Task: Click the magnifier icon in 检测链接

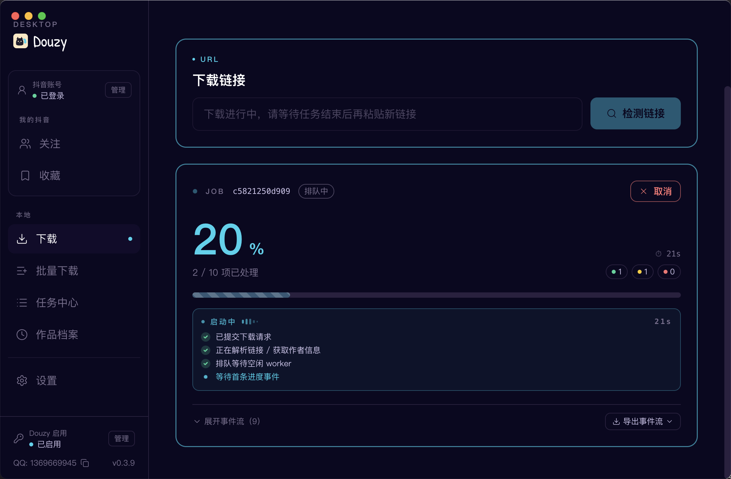Action: [611, 113]
